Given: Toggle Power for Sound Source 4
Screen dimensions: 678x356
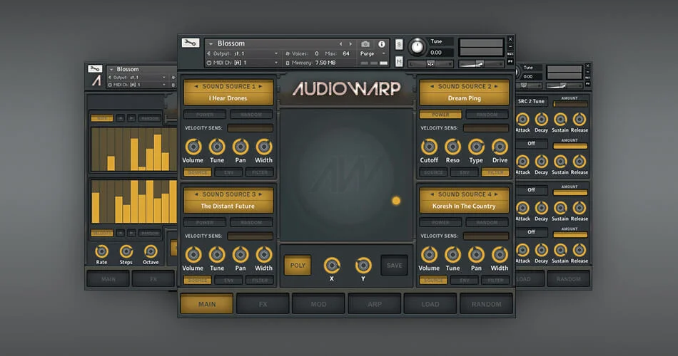Looking at the screenshot, I should (x=440, y=223).
